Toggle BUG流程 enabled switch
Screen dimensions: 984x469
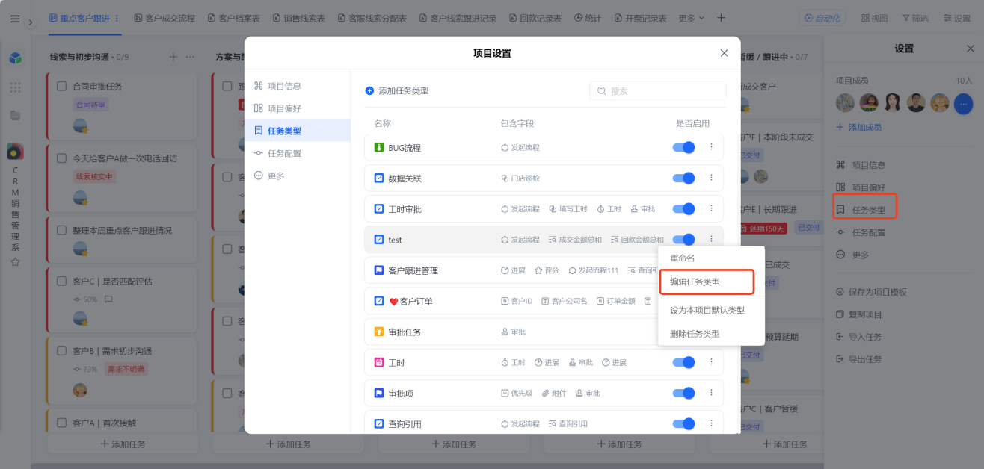coord(683,148)
